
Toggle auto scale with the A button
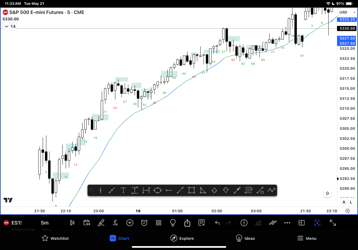[344, 202]
